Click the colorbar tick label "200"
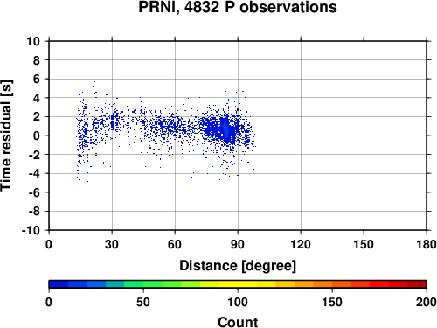Viewport: 437px width, 328px height. [427, 302]
